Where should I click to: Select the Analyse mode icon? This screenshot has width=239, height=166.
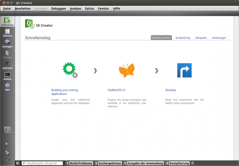(7, 76)
